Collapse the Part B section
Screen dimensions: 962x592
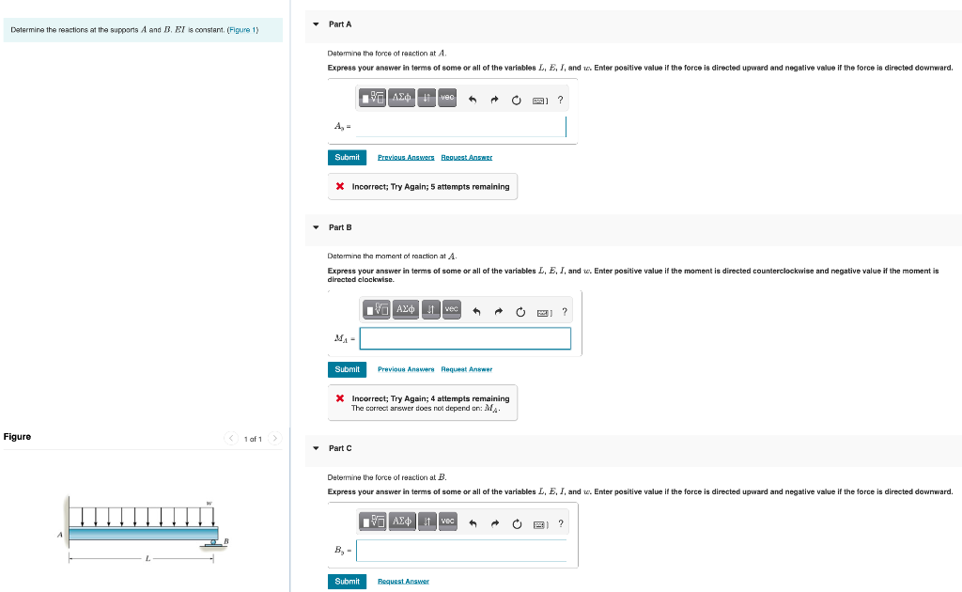[x=316, y=227]
